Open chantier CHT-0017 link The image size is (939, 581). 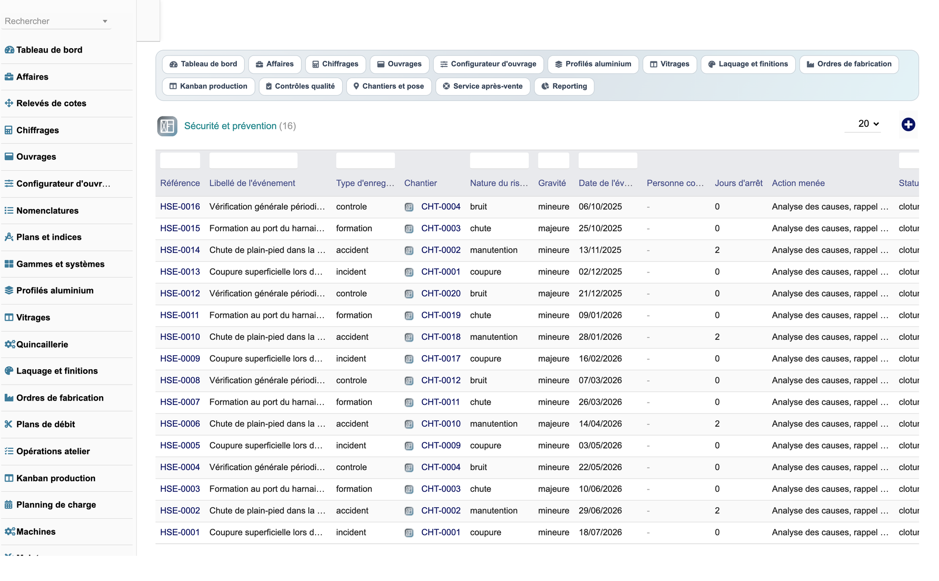(441, 359)
